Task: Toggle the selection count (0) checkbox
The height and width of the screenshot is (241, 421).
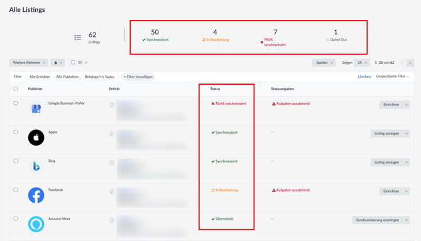Action: click(x=73, y=63)
